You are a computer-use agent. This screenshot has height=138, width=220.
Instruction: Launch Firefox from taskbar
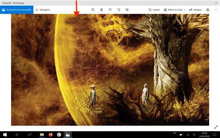click(x=50, y=135)
